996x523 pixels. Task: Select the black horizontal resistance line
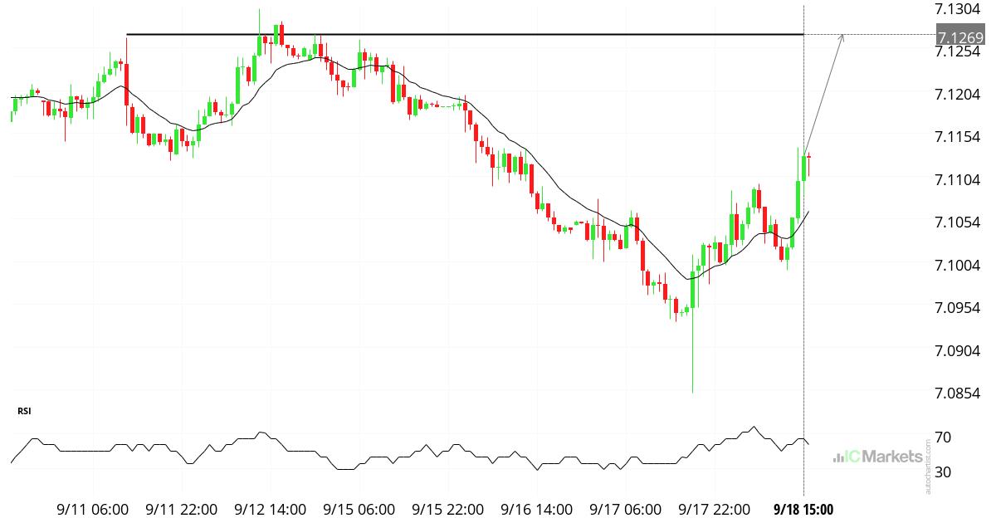pos(465,34)
